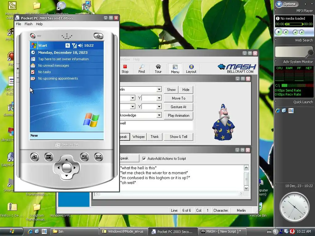Click the Windows Start button on taskbar

(12, 231)
